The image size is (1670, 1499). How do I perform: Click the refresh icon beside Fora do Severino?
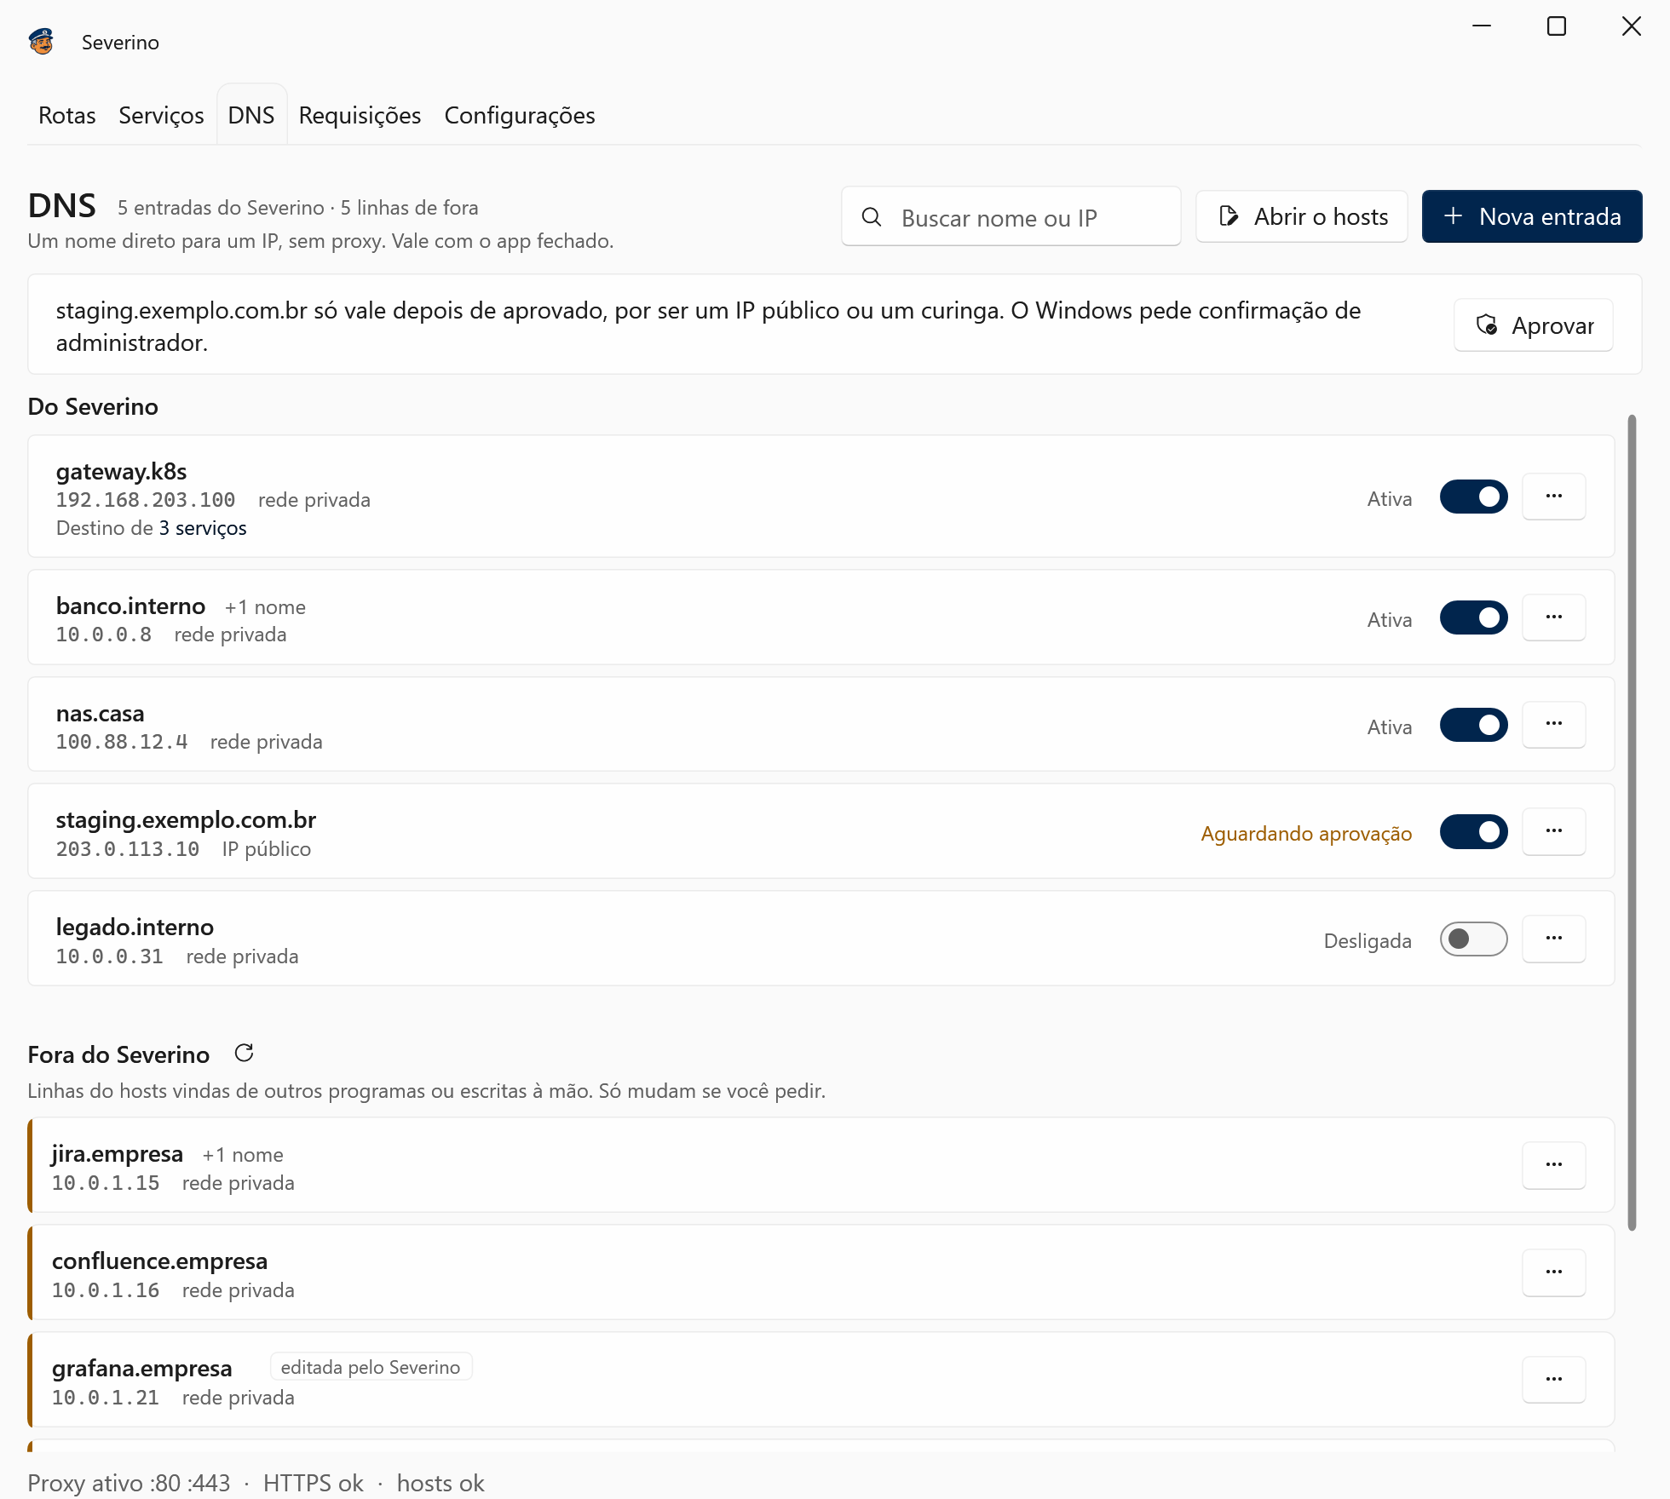tap(244, 1054)
